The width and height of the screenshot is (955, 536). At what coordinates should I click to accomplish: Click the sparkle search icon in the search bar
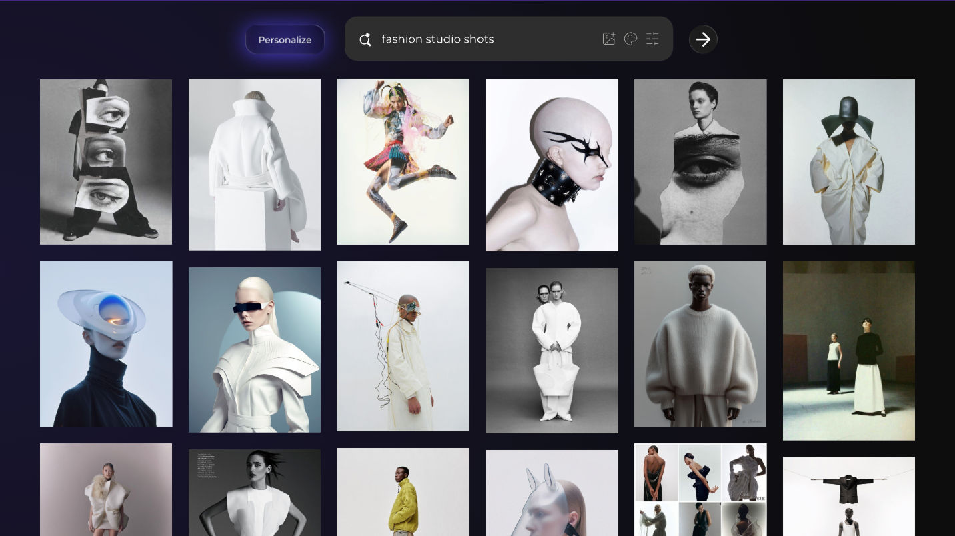tap(365, 39)
